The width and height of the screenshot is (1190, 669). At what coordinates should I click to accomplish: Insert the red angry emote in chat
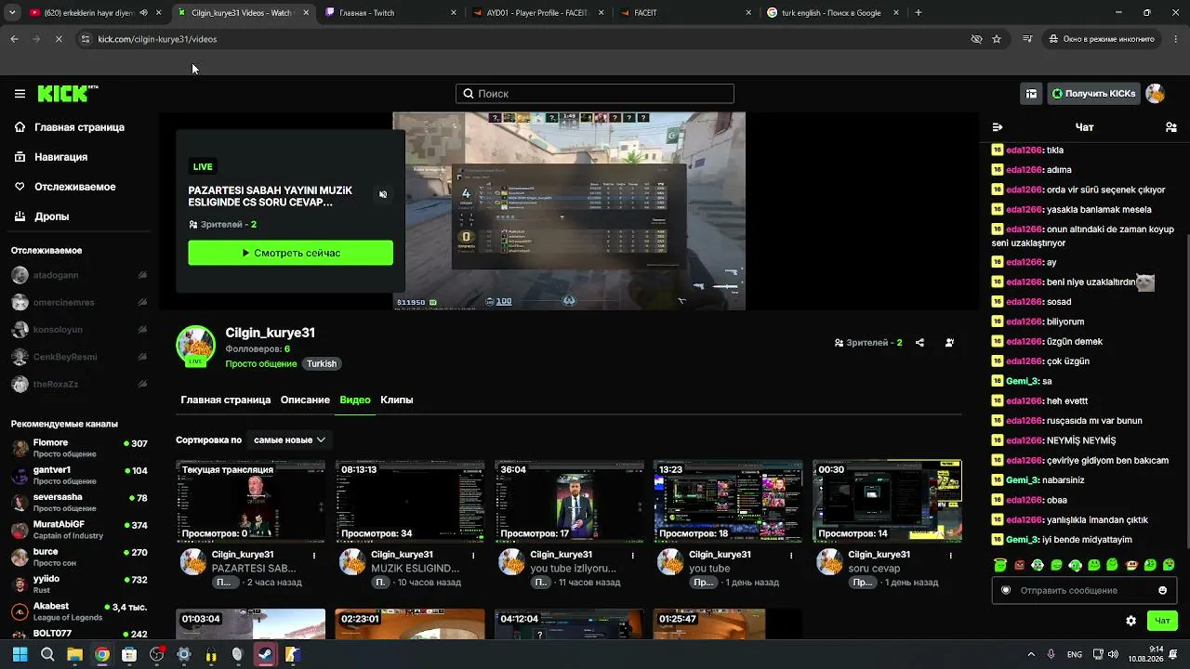click(1019, 565)
